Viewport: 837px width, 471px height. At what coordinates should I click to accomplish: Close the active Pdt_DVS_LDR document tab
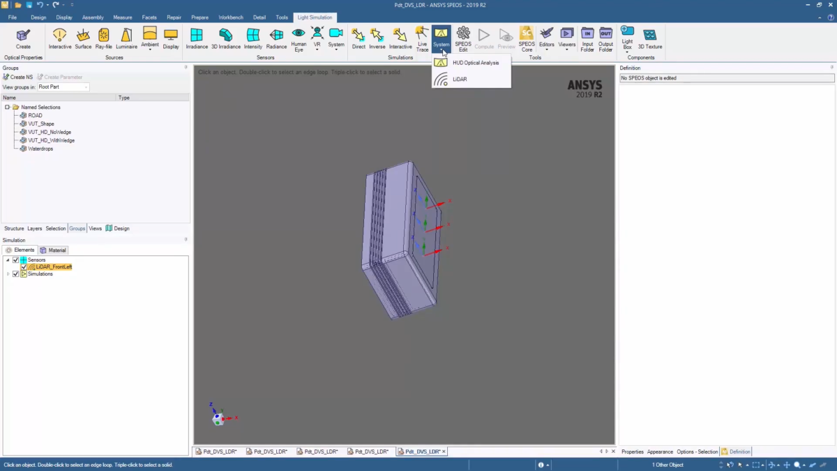pyautogui.click(x=444, y=451)
